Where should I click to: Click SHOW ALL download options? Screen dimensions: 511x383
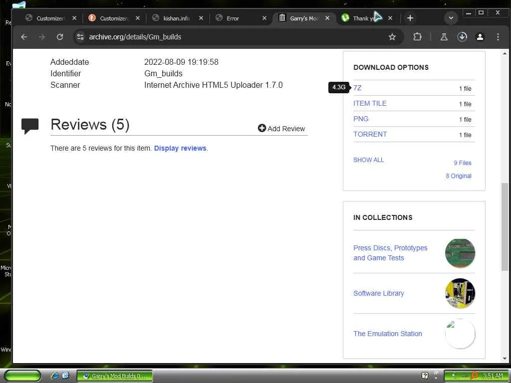pyautogui.click(x=369, y=160)
